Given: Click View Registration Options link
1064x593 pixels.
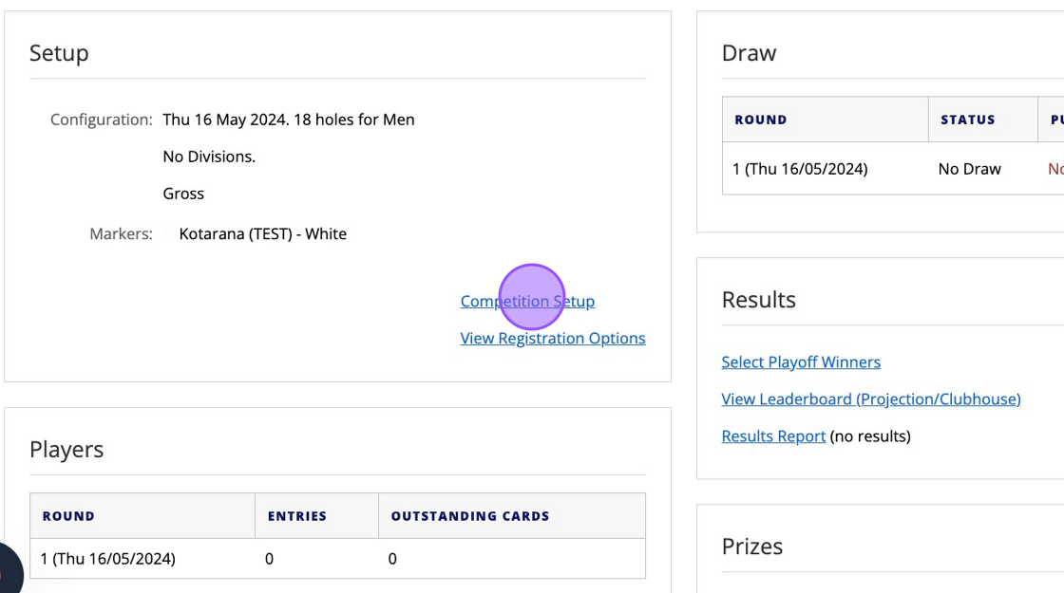Looking at the screenshot, I should (x=552, y=339).
